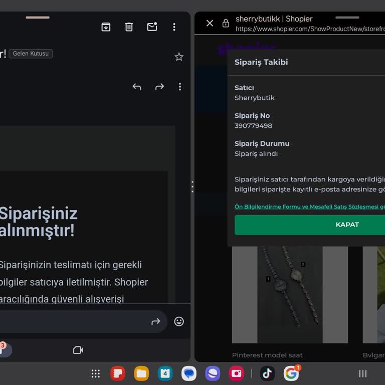The width and height of the screenshot is (385, 385).
Task: Open Pinterest model saat product image
Action: coord(290,295)
